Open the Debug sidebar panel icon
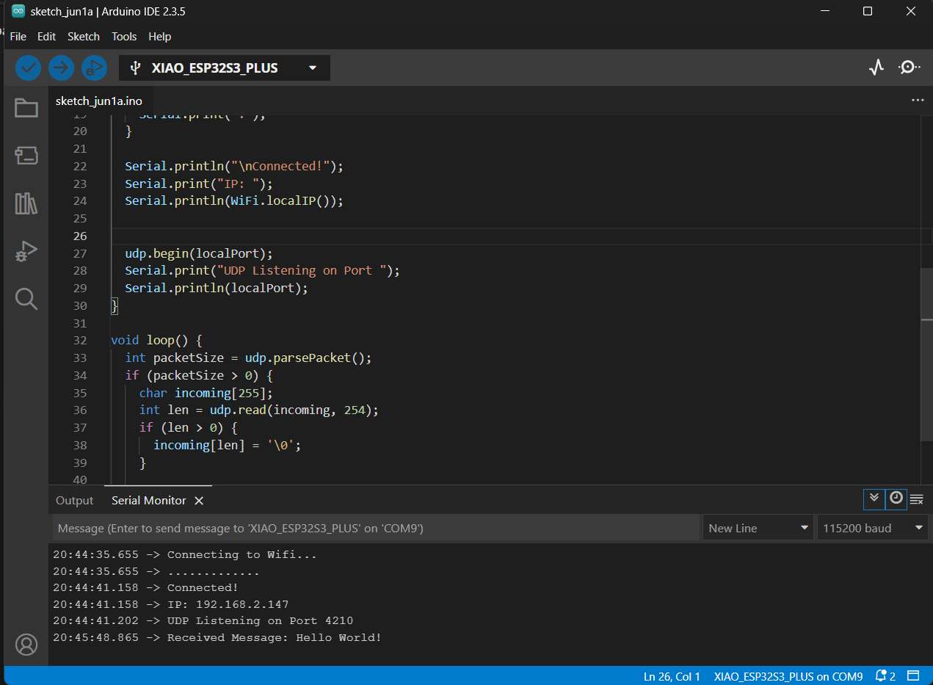 point(26,251)
